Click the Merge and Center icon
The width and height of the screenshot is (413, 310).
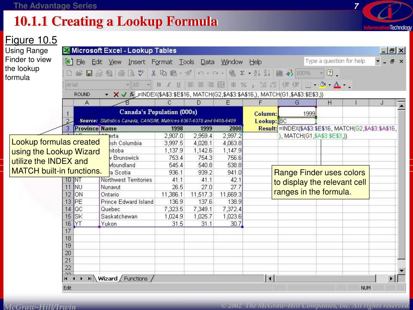(221, 85)
